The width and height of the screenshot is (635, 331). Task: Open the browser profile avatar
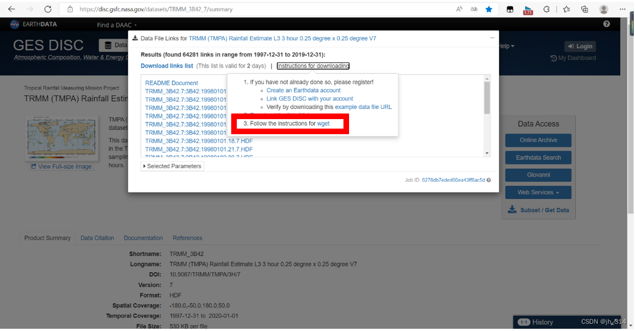coord(604,9)
